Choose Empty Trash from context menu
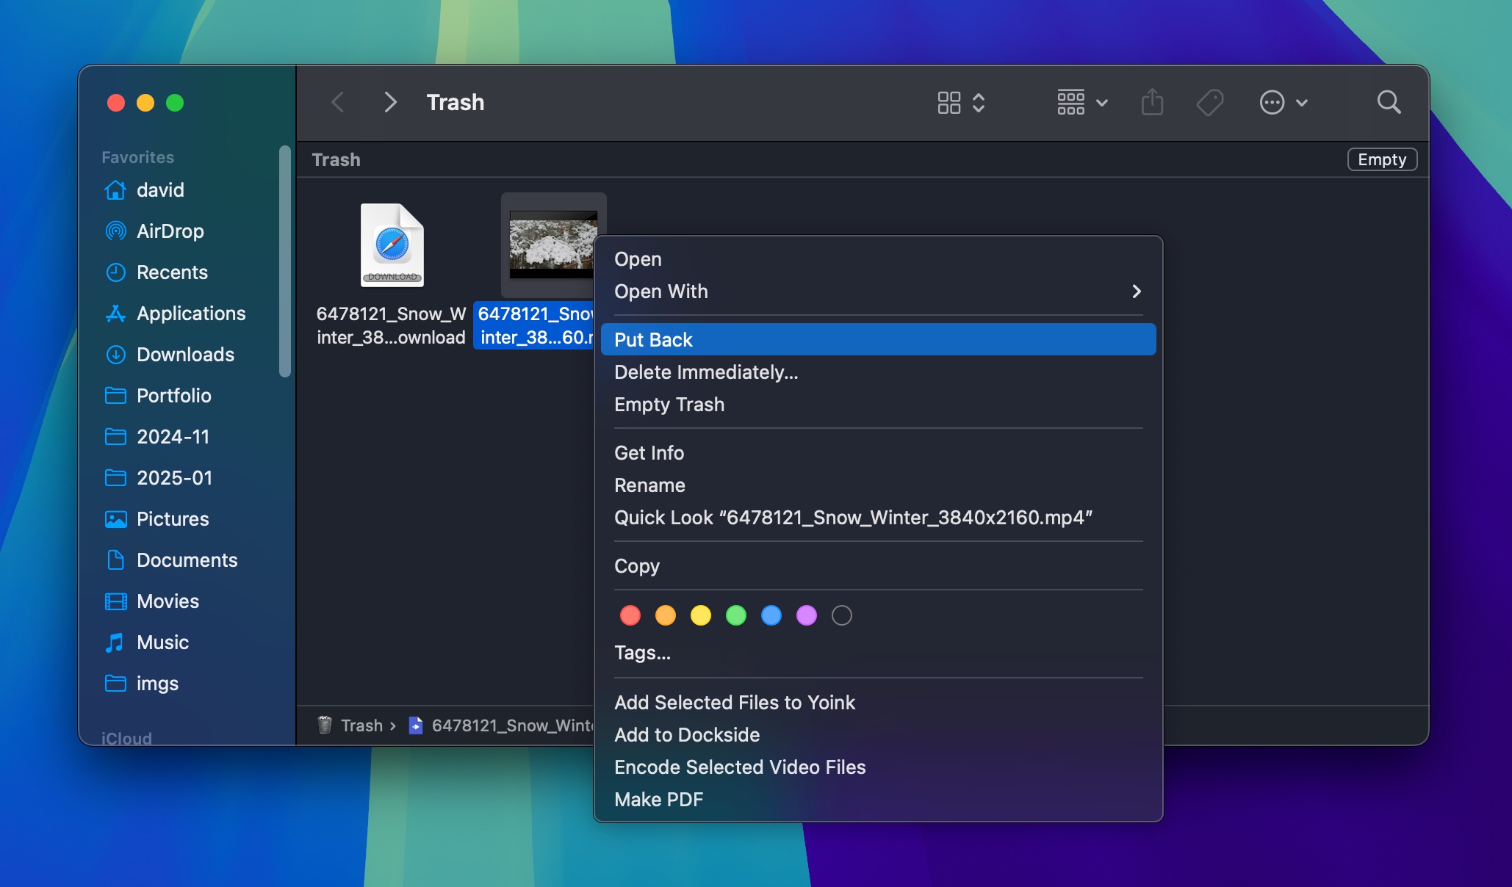The height and width of the screenshot is (887, 1512). [x=878, y=405]
